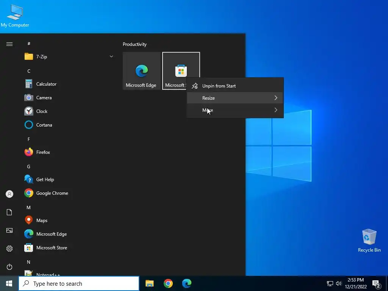Open Microsoft Edge from the taskbar
This screenshot has width=388, height=291.
pyautogui.click(x=187, y=283)
